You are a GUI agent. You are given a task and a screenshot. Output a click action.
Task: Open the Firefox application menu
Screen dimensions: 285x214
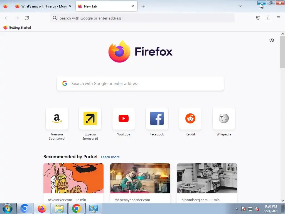coord(278,18)
